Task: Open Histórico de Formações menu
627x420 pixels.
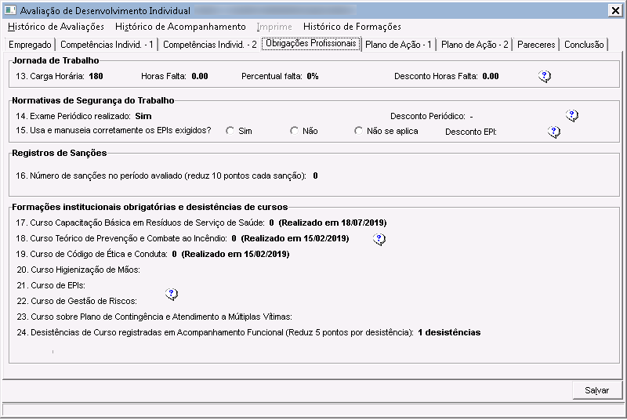Action: point(352,27)
